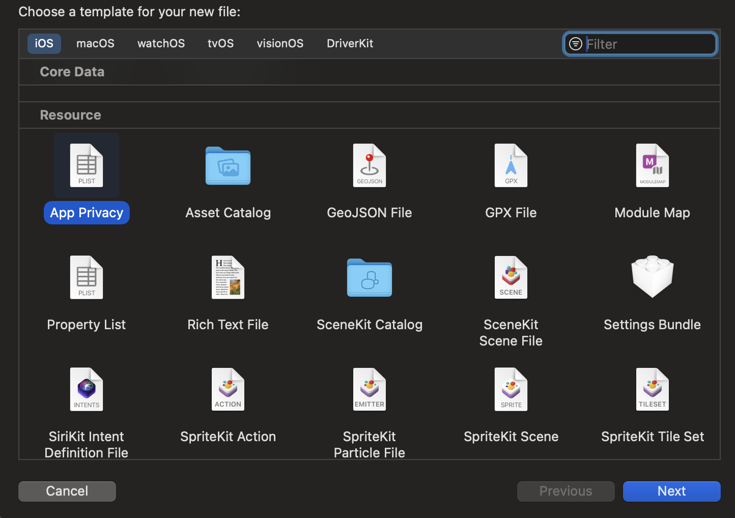
Task: Click the Property List label
Action: coord(87,325)
